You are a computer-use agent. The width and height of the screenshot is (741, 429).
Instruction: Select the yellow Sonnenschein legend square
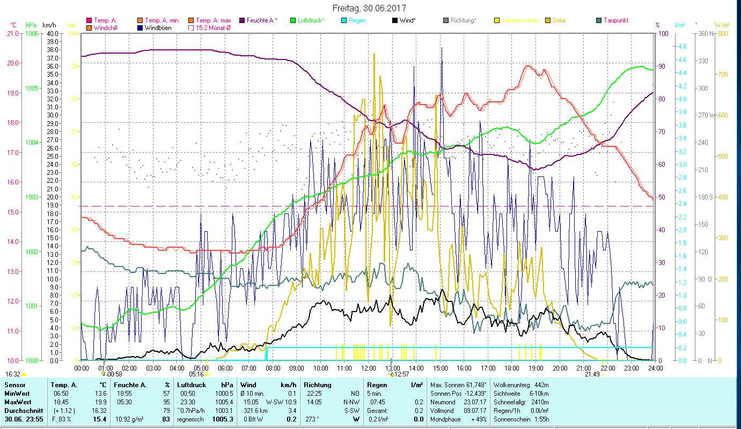(497, 20)
